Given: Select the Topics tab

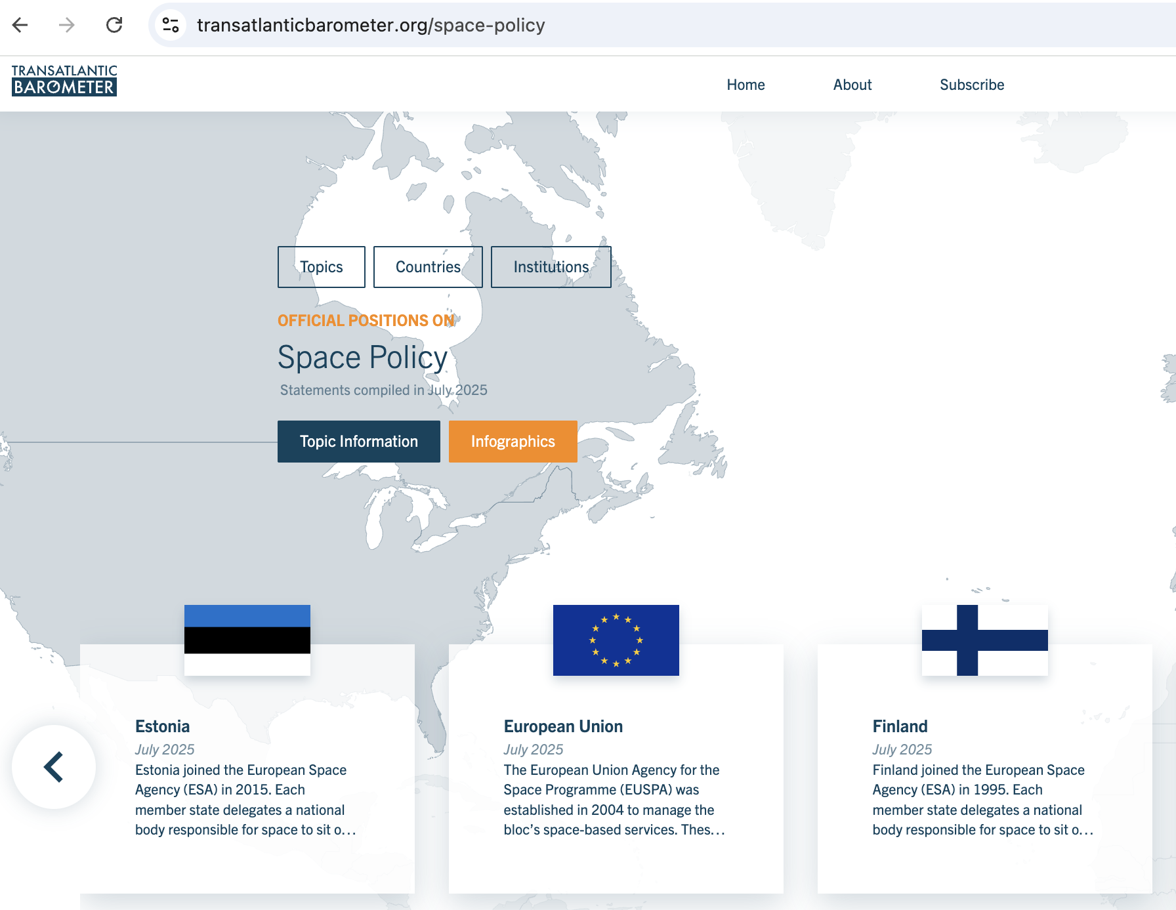Looking at the screenshot, I should pyautogui.click(x=322, y=267).
